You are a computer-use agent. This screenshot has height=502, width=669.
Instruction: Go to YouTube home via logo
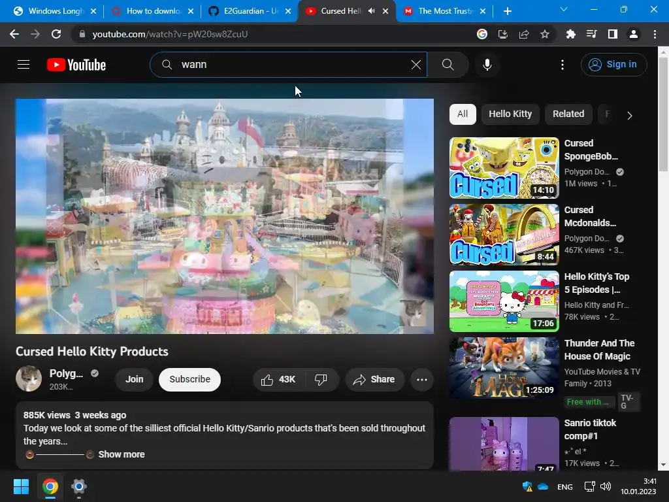76,65
